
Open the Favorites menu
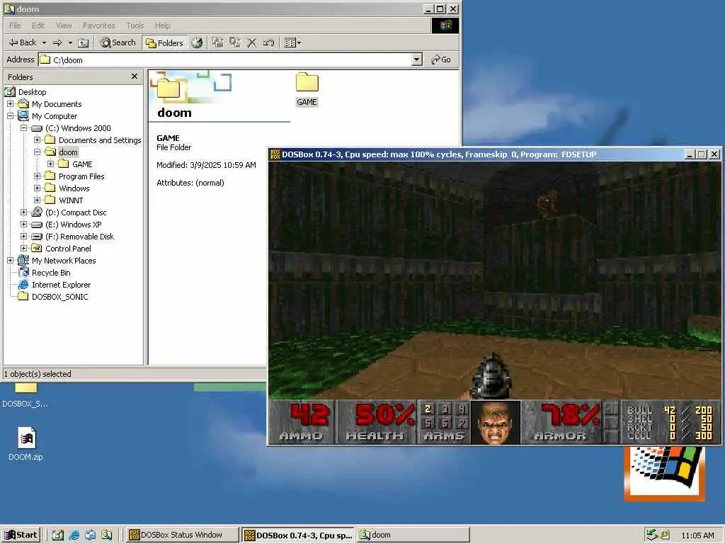[x=98, y=25]
